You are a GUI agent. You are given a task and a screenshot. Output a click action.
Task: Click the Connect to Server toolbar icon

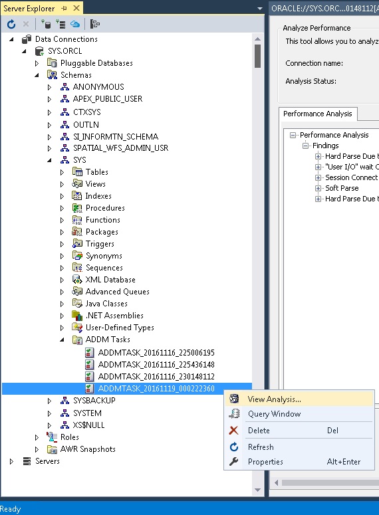(60, 24)
